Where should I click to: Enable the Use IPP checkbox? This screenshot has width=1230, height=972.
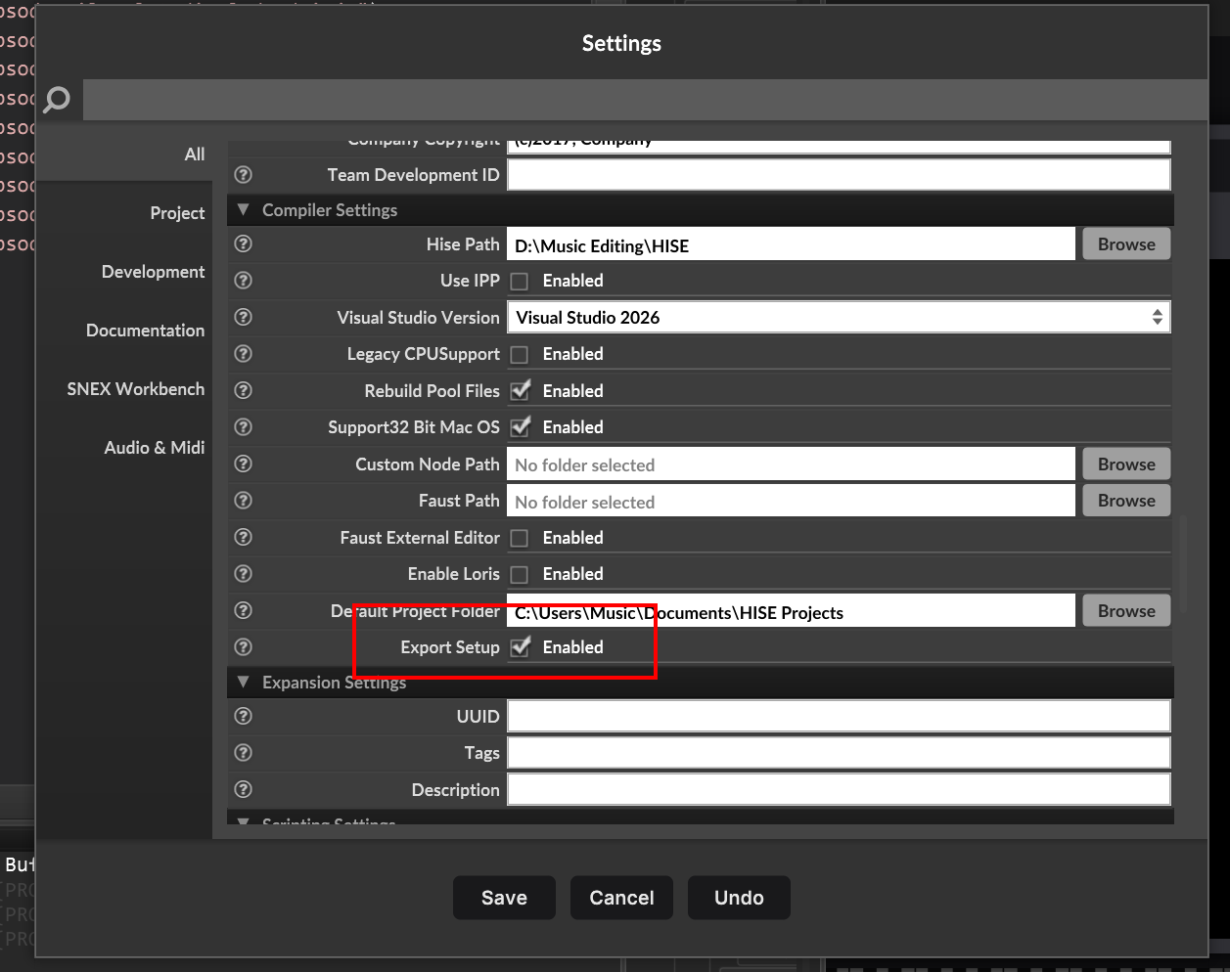[x=520, y=282]
